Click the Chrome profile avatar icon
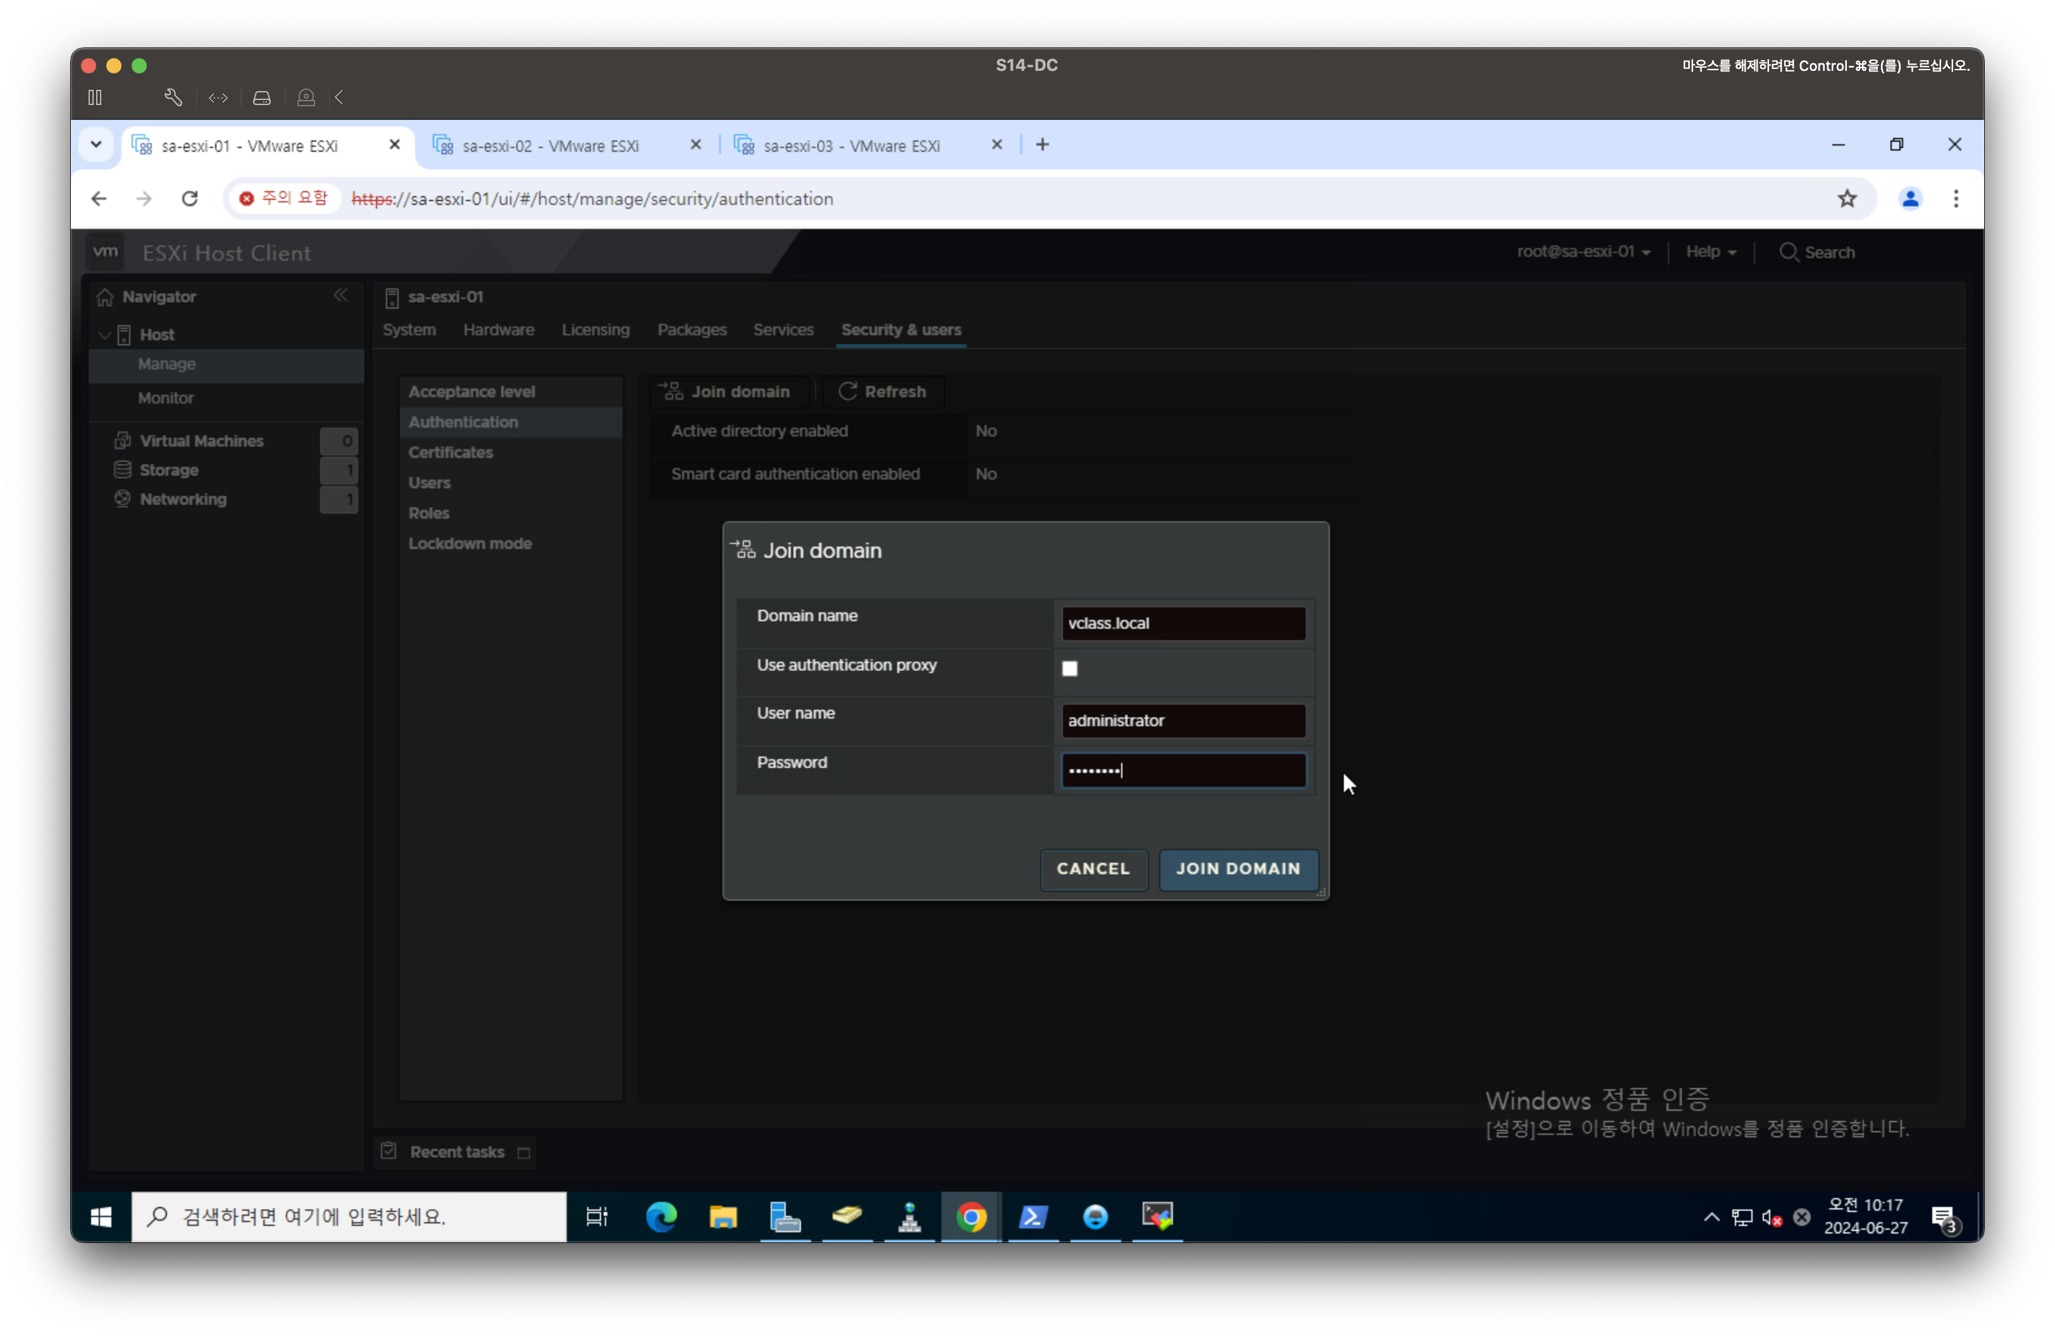This screenshot has width=2055, height=1336. tap(1909, 199)
